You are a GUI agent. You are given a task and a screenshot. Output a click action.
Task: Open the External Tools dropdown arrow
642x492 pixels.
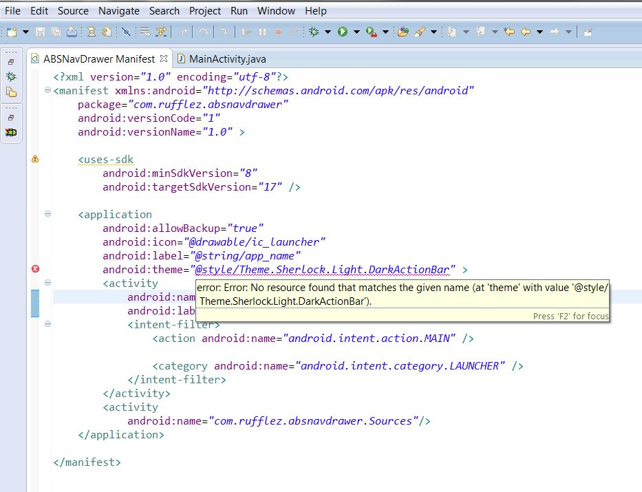(385, 32)
